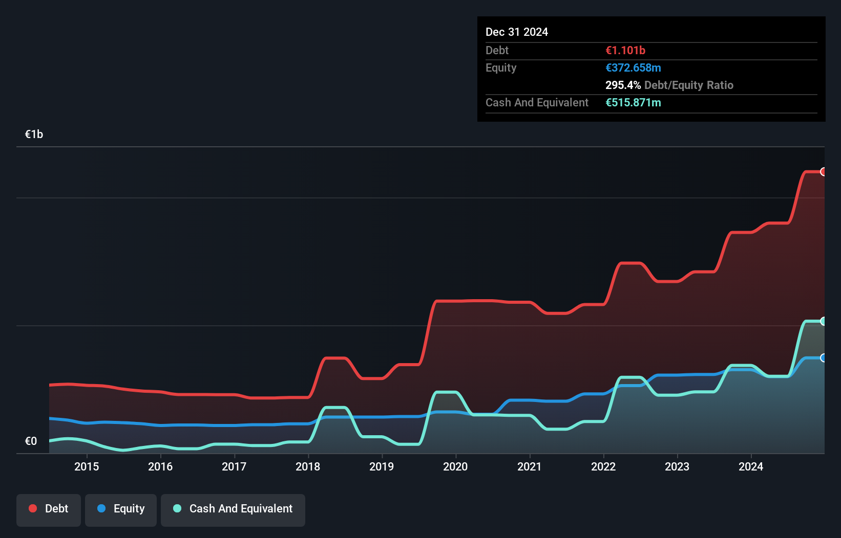Click the 2021 x-axis label

coord(530,466)
